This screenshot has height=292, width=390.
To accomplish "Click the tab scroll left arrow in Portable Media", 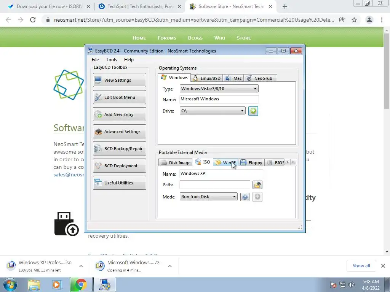I will (287, 162).
